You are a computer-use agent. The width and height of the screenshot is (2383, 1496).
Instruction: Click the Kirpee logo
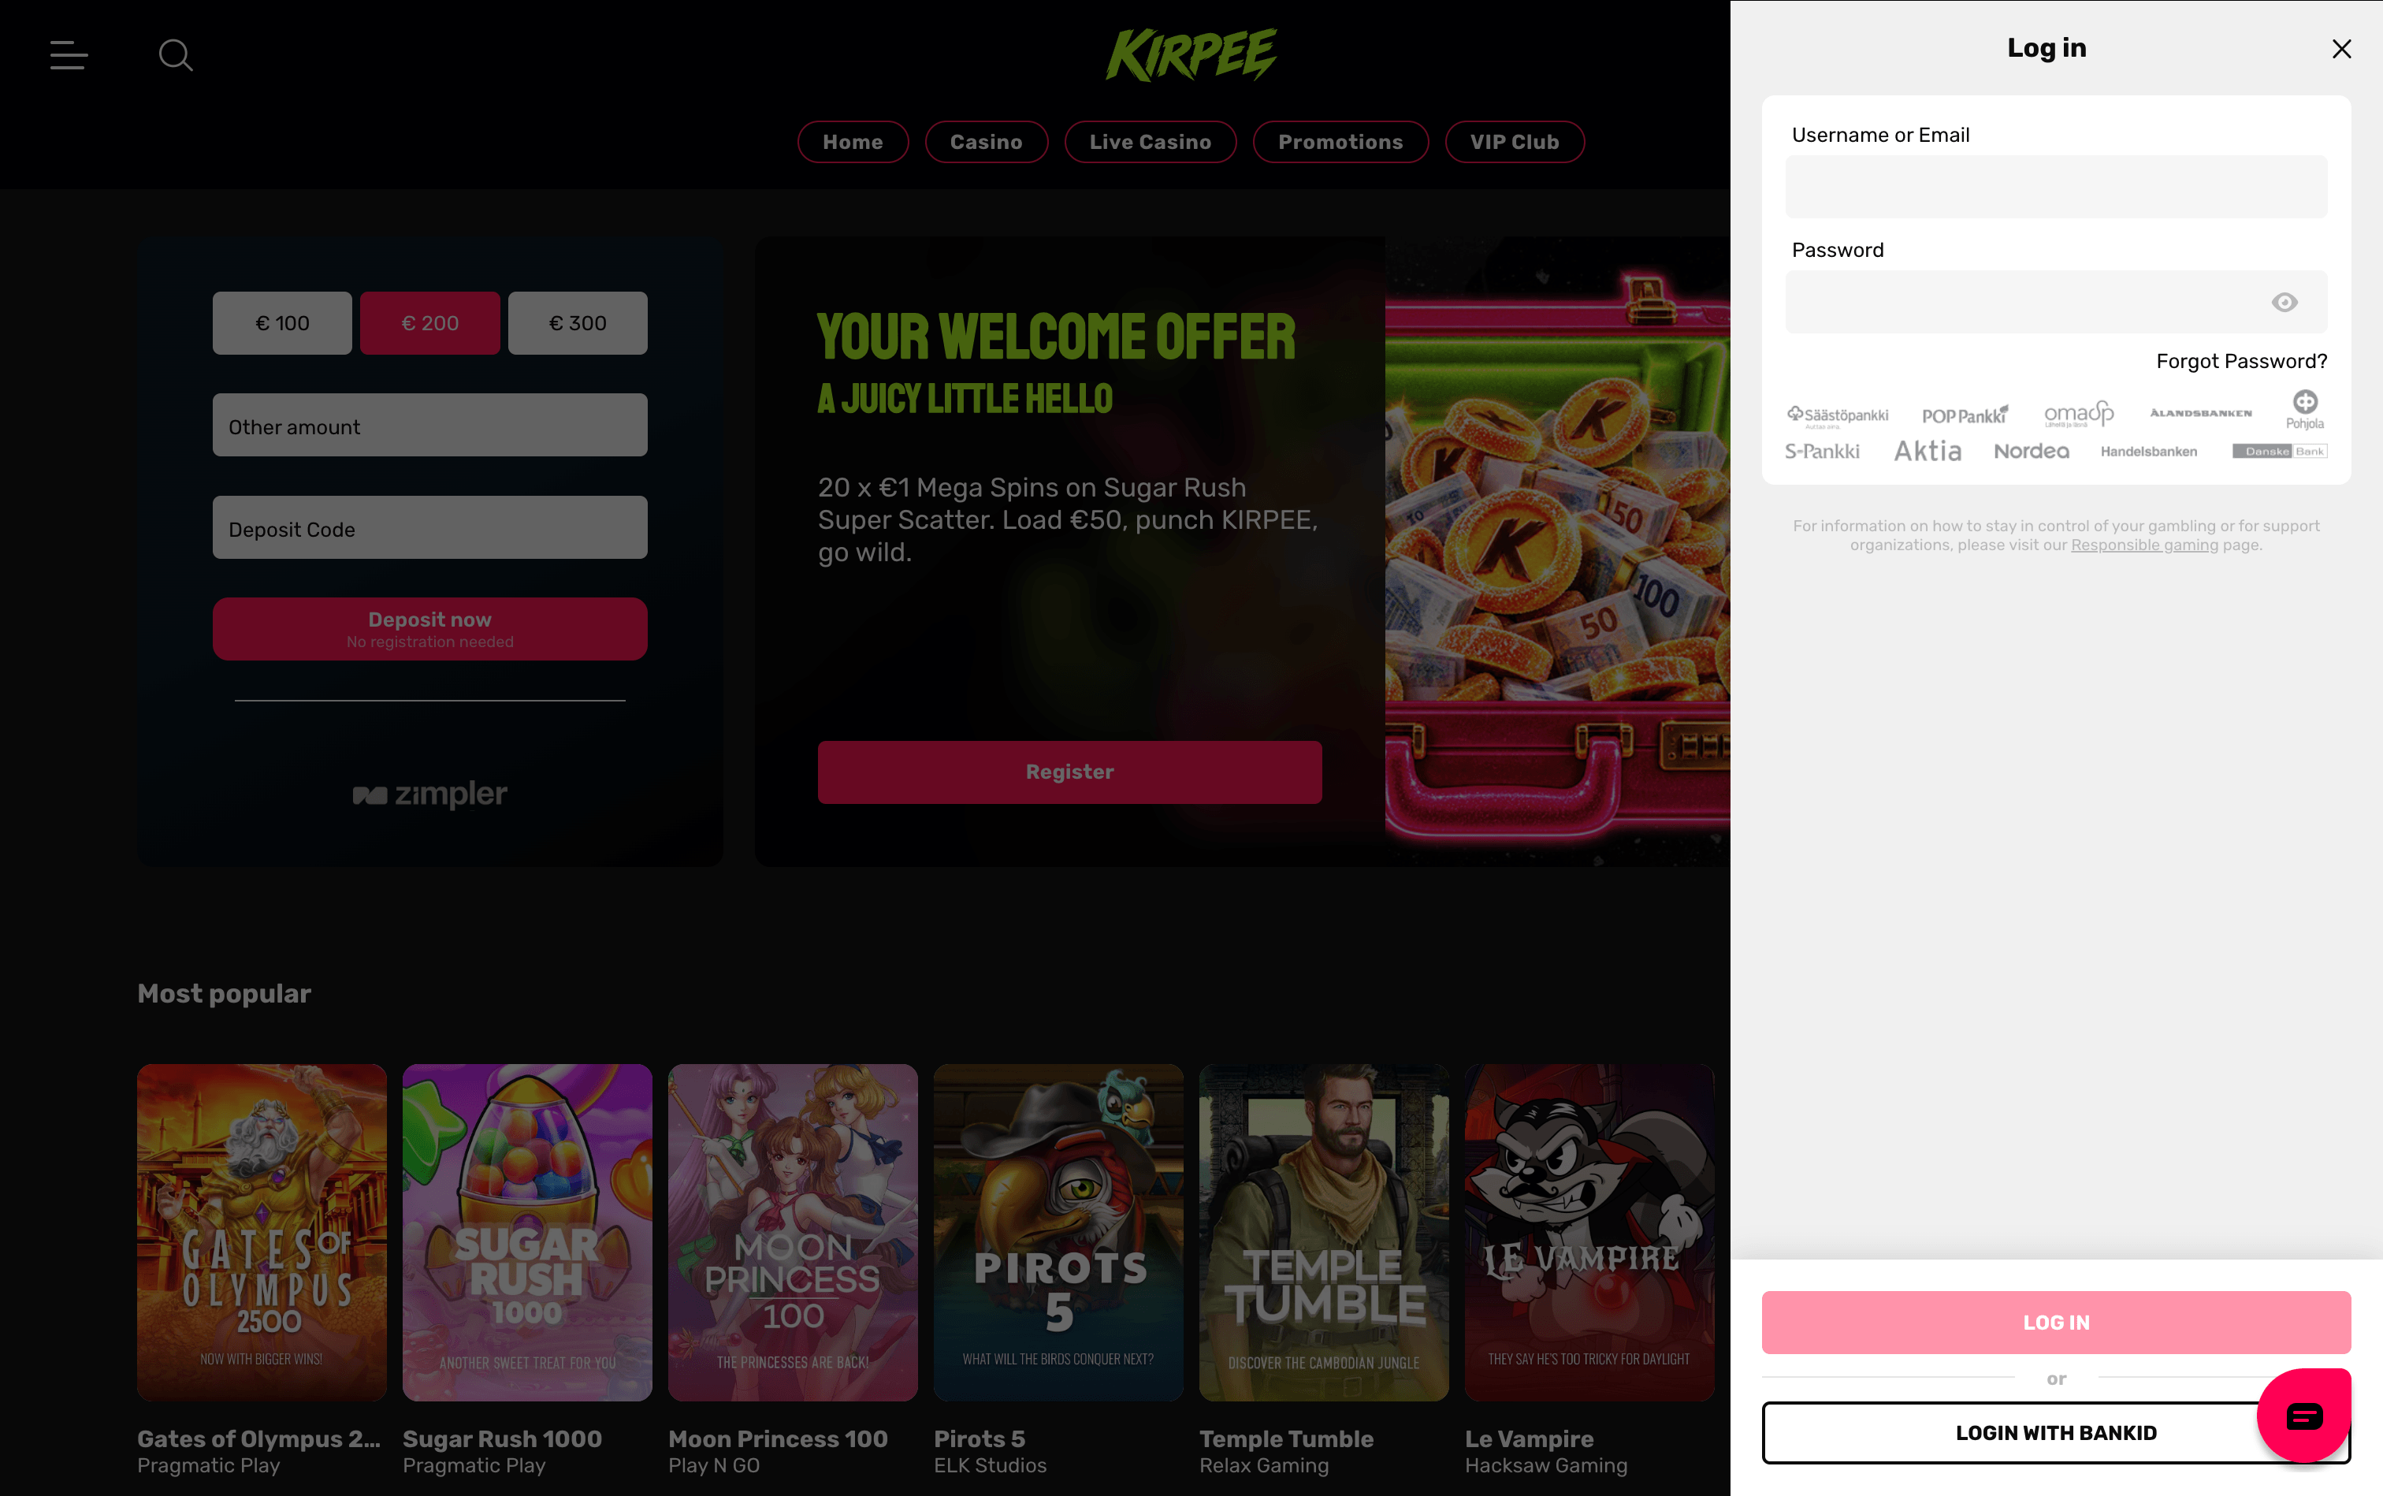[1191, 54]
